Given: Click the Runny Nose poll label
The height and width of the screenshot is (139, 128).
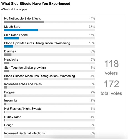Looking at the screenshot, I should tap(13, 117).
